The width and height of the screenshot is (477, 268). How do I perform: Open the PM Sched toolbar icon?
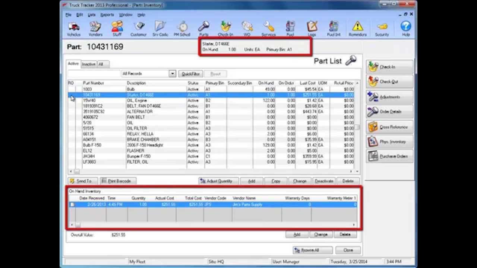click(x=182, y=29)
